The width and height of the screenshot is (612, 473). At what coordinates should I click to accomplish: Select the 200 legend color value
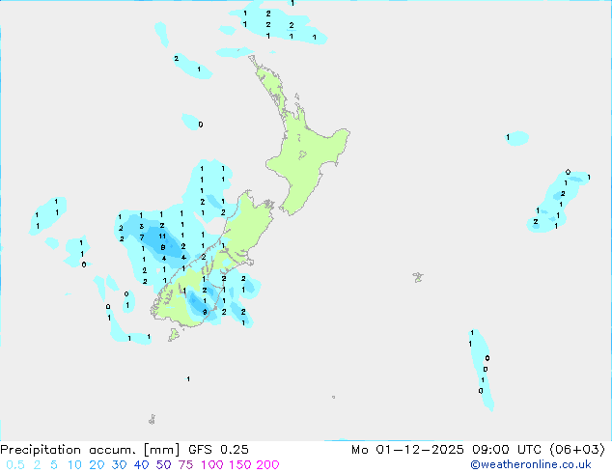pos(267,465)
